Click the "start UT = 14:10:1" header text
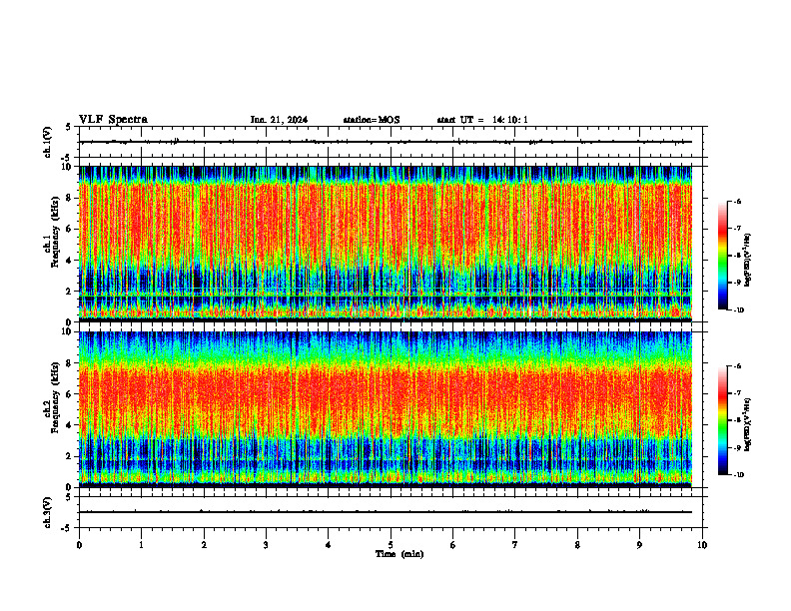Image resolution: width=791 pixels, height=611 pixels. coord(482,120)
